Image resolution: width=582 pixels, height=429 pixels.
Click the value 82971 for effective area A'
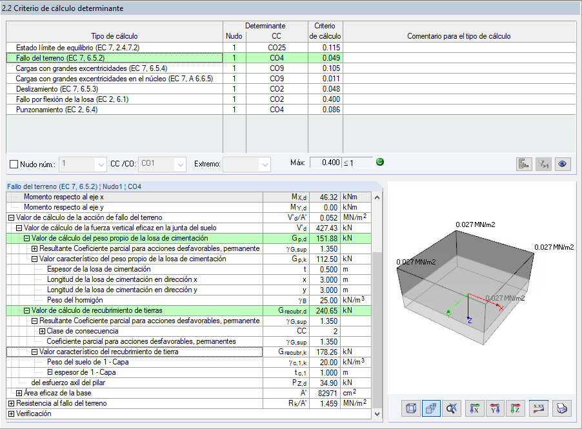(x=325, y=393)
